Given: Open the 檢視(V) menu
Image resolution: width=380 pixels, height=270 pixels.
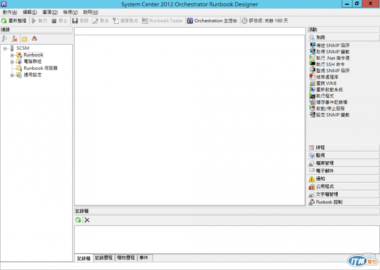Looking at the screenshot, I should click(x=70, y=12).
